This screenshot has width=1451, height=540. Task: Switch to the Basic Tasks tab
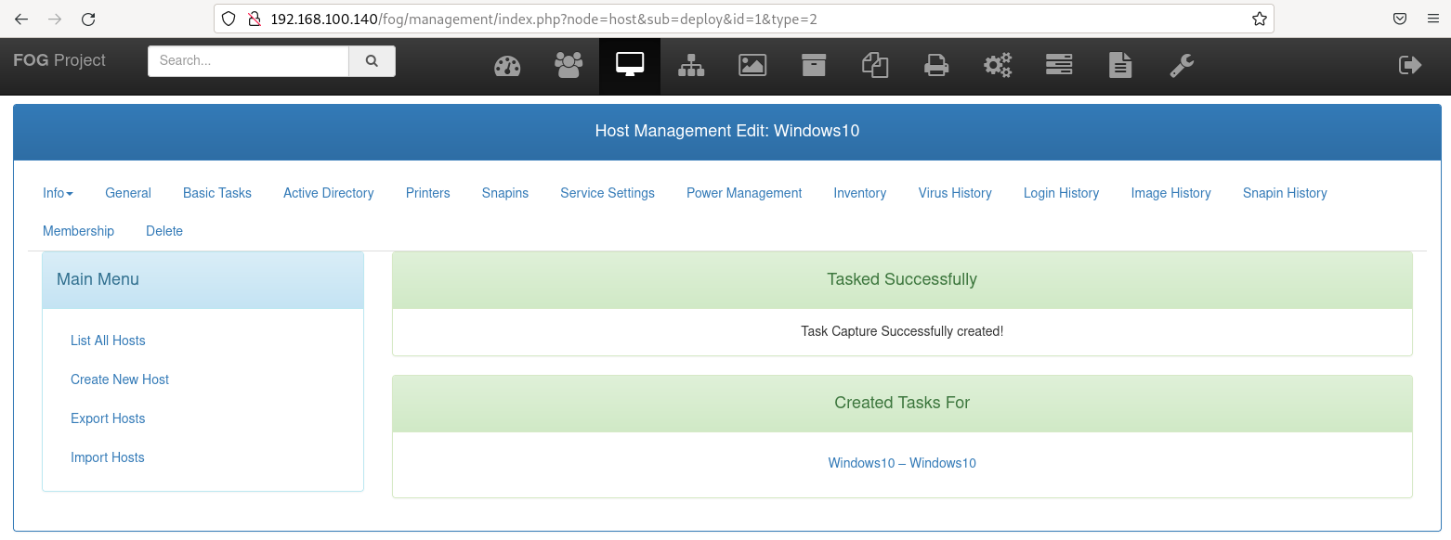click(x=216, y=193)
